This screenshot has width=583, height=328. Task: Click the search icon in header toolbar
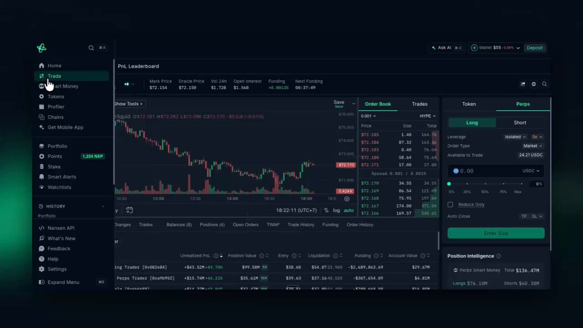[545, 84]
